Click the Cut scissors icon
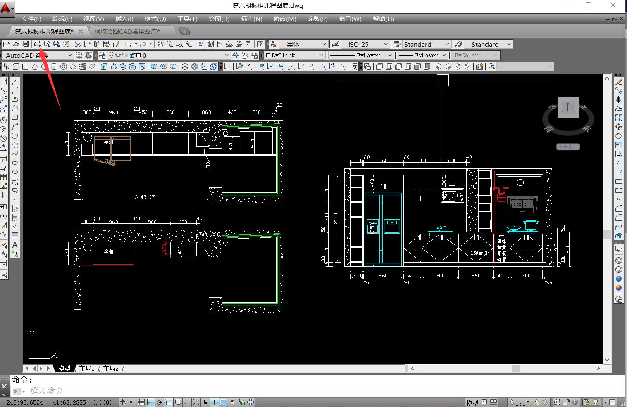627x407 pixels. coord(78,44)
